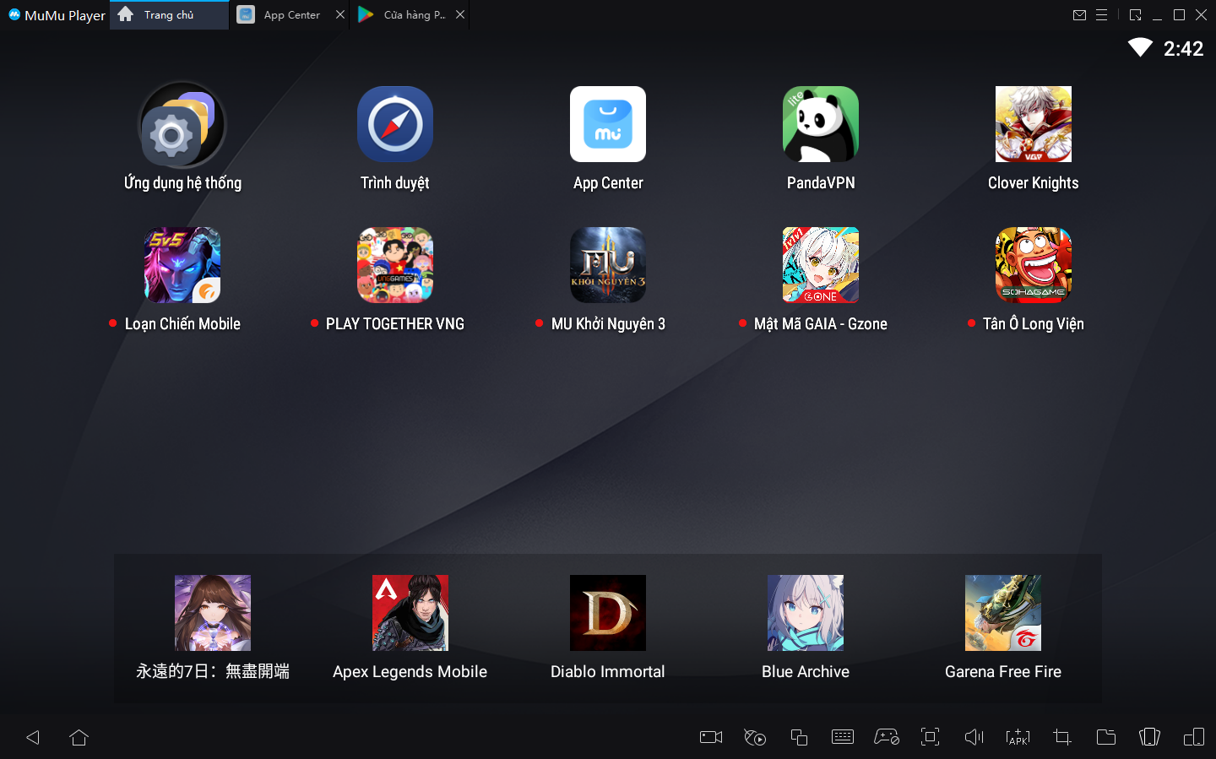Click the shake device icon
The image size is (1216, 759).
(1149, 737)
